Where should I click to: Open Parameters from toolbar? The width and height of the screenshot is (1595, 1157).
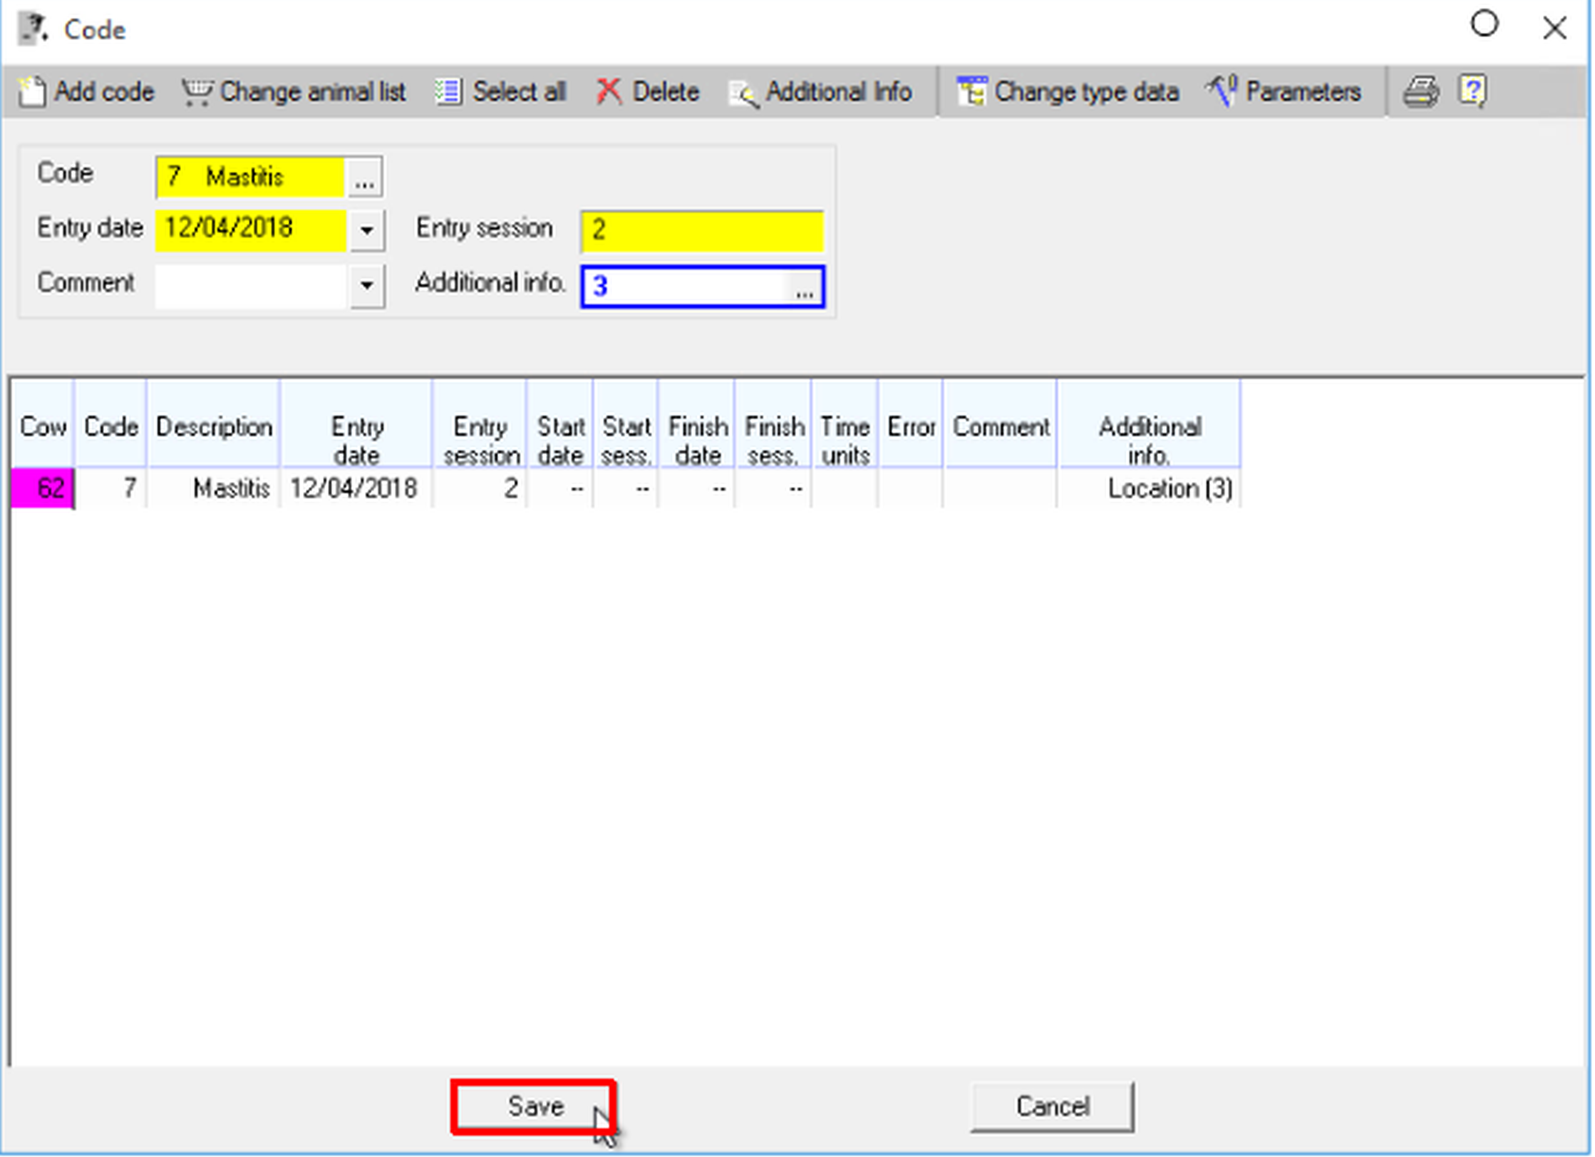point(1283,92)
